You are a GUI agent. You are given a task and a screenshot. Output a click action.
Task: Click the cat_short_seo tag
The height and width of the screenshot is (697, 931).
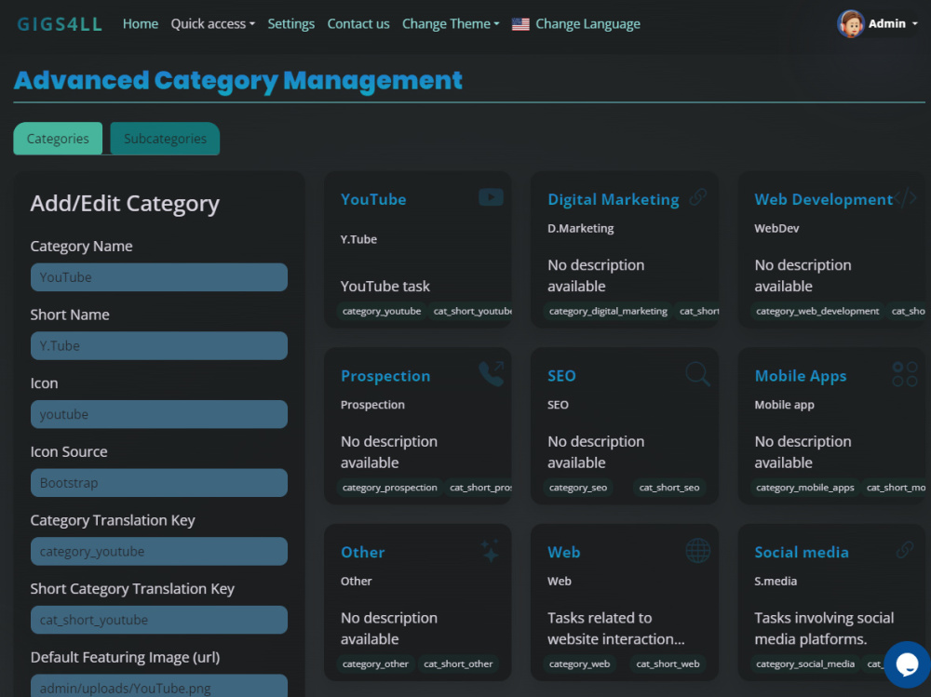coord(669,488)
